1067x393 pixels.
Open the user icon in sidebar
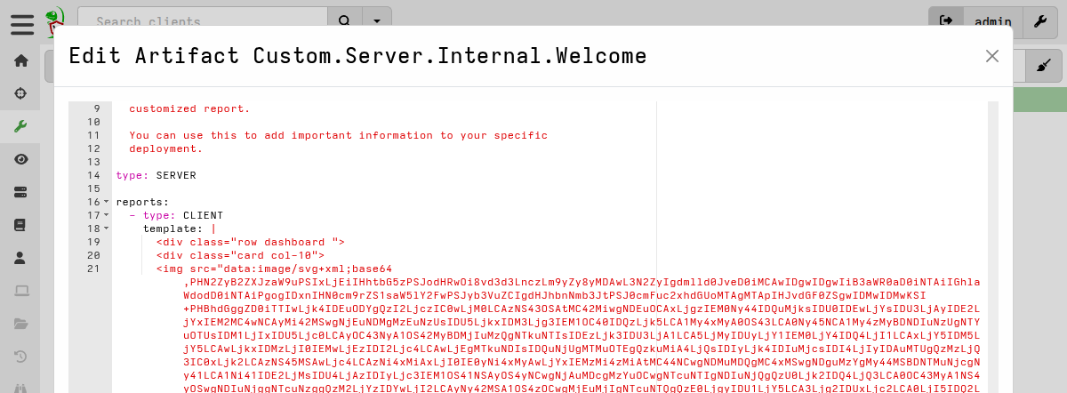(x=22, y=258)
